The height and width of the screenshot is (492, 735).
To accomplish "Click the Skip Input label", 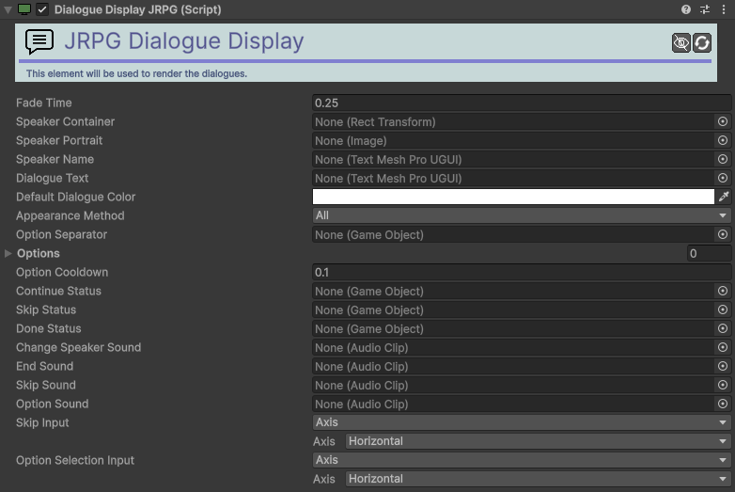I will 42,422.
